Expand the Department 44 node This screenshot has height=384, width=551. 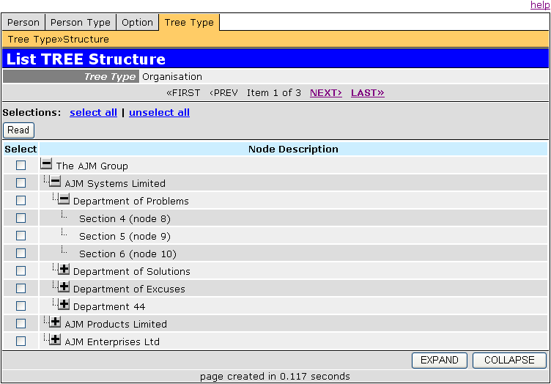click(64, 305)
